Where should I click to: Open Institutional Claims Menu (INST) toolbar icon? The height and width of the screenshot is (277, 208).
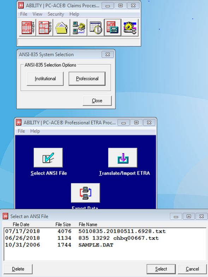pyautogui.click(x=28, y=27)
